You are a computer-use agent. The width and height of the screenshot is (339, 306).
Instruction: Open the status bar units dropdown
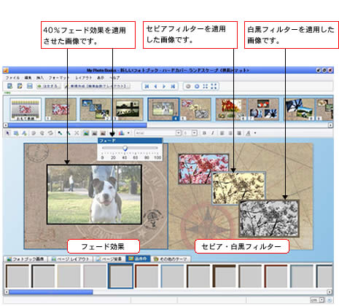click(x=322, y=300)
